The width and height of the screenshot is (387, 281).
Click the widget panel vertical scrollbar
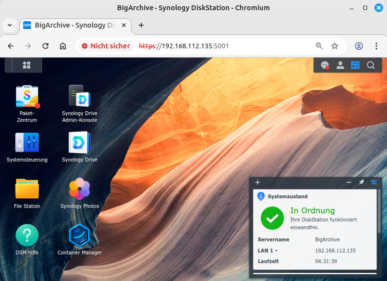tap(378, 213)
